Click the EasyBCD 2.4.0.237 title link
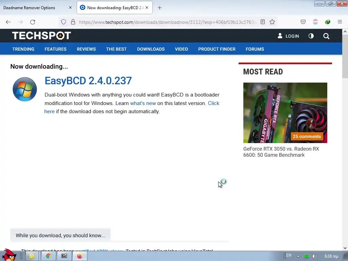The height and width of the screenshot is (261, 348). (88, 81)
